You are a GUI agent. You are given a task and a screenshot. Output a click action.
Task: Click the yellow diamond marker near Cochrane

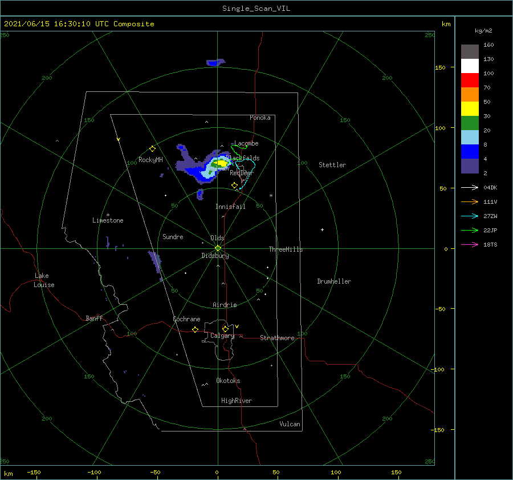click(196, 329)
